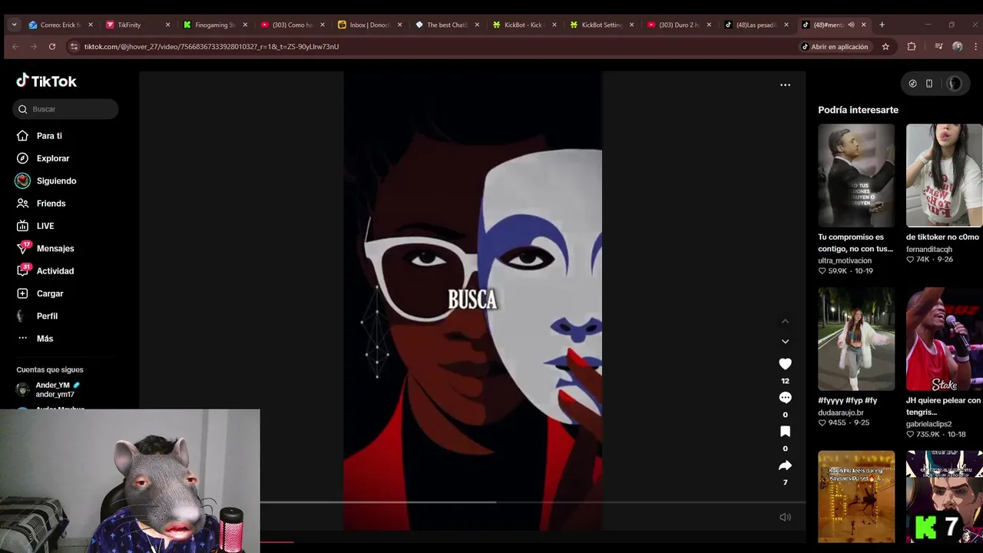
Task: Click dudaaraujo.br username
Action: pyautogui.click(x=841, y=412)
